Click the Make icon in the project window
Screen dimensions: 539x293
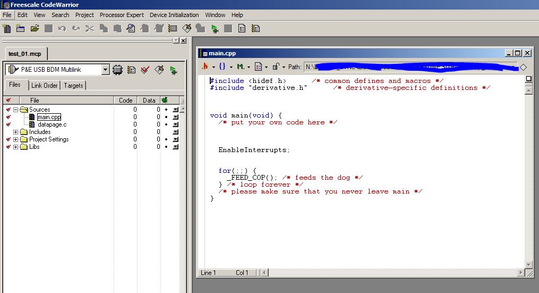[x=159, y=70]
